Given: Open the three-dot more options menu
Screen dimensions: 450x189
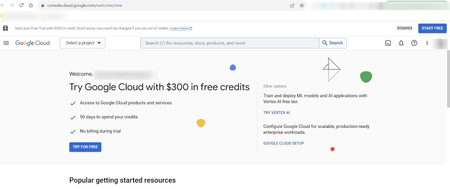Looking at the screenshot, I should [x=427, y=43].
